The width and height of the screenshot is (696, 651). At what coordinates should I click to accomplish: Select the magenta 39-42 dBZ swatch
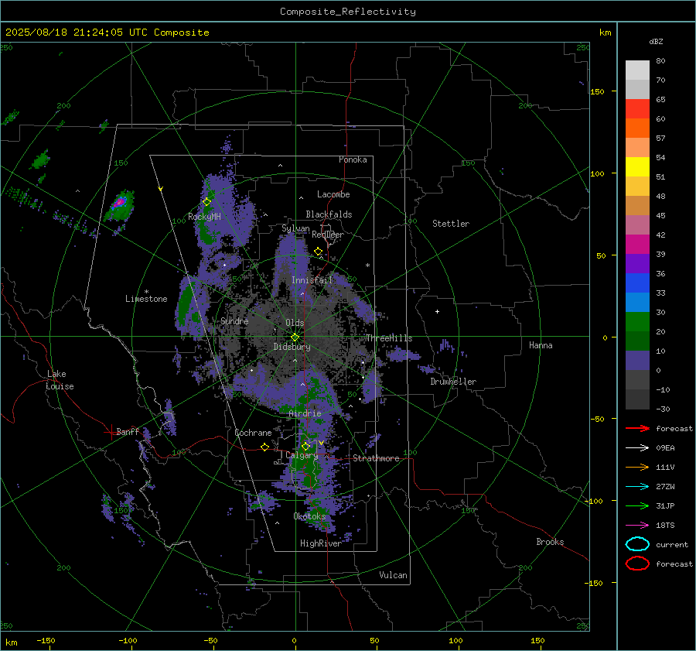637,245
